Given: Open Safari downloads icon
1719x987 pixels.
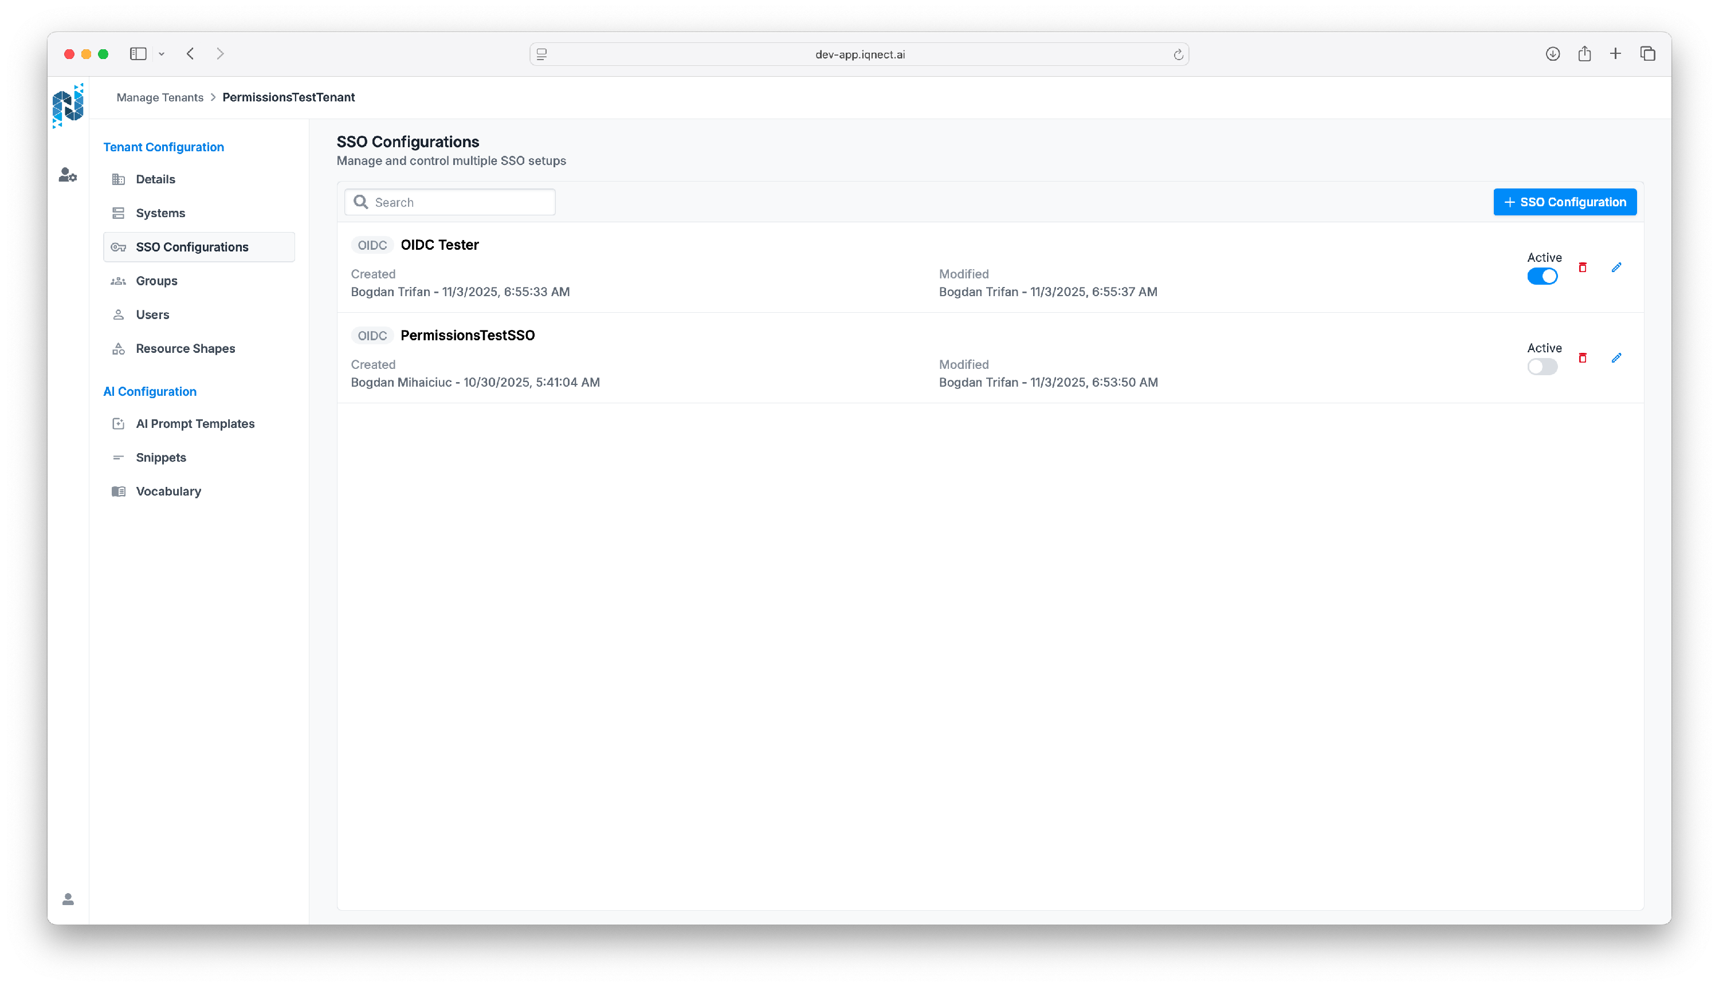Looking at the screenshot, I should click(1552, 53).
